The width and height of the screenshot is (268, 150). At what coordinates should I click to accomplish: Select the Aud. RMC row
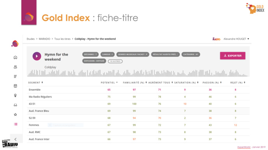(x=138, y=132)
